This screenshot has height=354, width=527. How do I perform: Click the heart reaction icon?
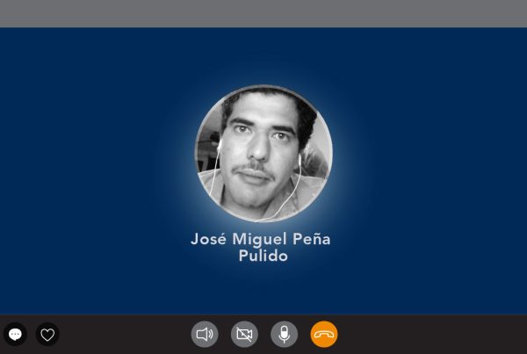pos(47,334)
